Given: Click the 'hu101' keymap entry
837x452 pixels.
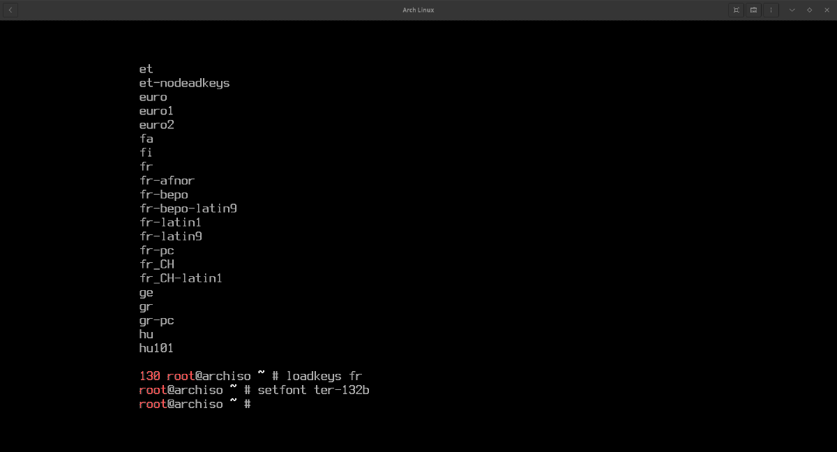Looking at the screenshot, I should click(156, 348).
